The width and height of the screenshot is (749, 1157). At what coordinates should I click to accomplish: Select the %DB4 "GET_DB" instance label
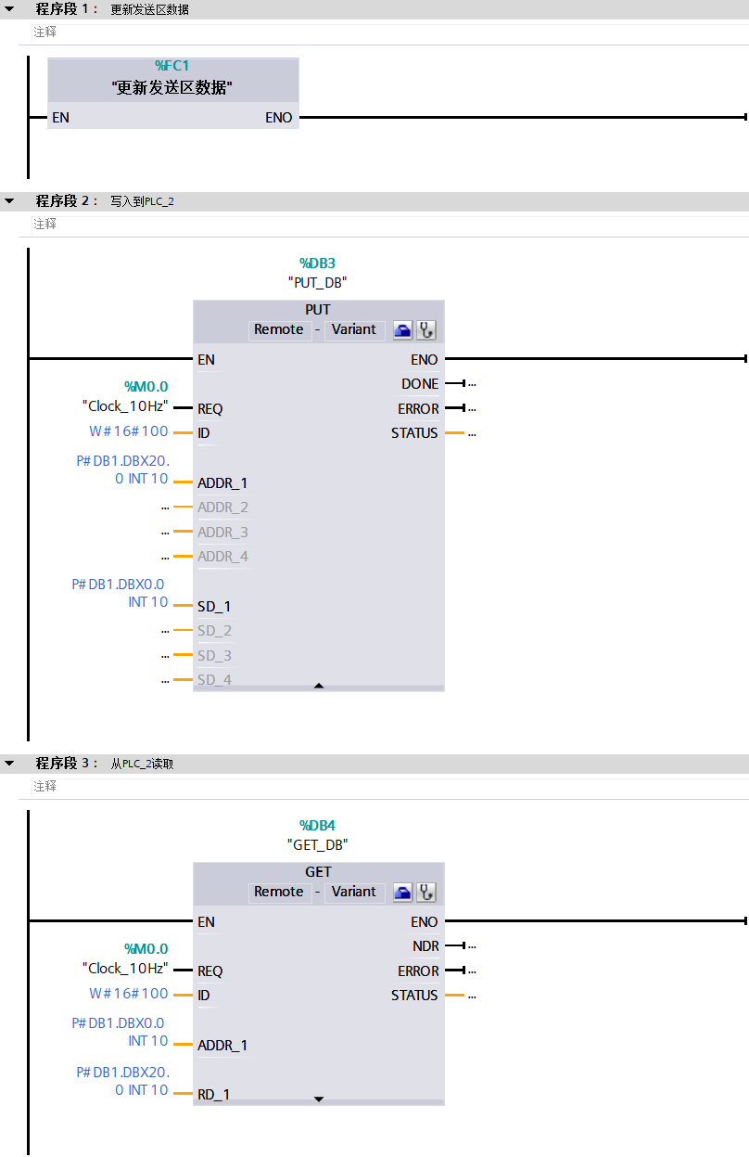click(318, 835)
